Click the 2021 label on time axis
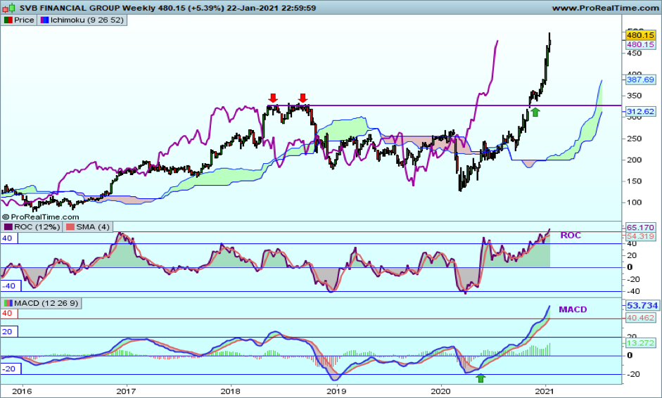The image size is (662, 398). click(x=545, y=391)
